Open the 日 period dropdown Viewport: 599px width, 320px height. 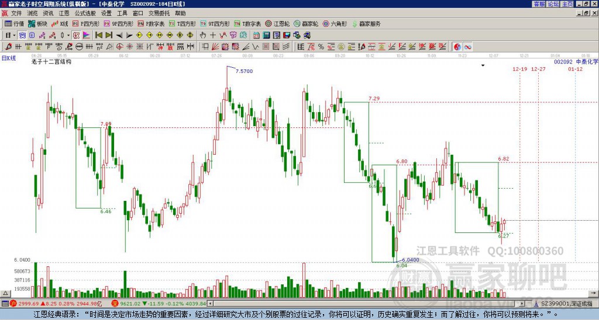point(10,36)
